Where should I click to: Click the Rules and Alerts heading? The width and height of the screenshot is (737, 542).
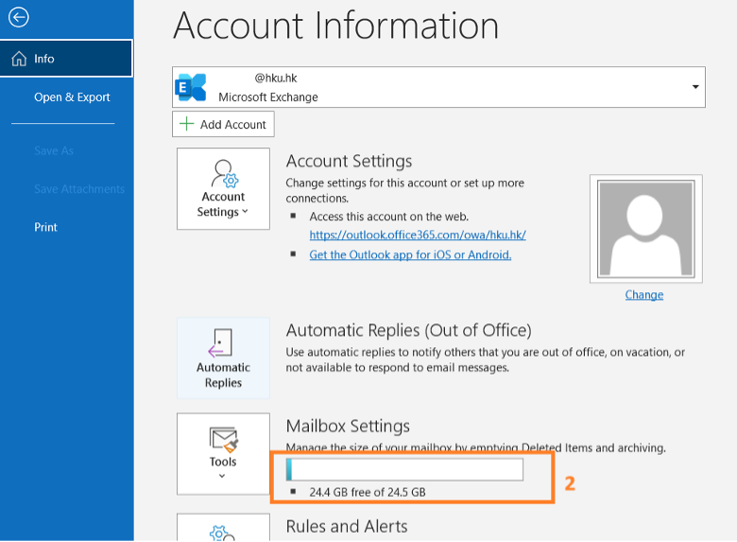pyautogui.click(x=347, y=526)
